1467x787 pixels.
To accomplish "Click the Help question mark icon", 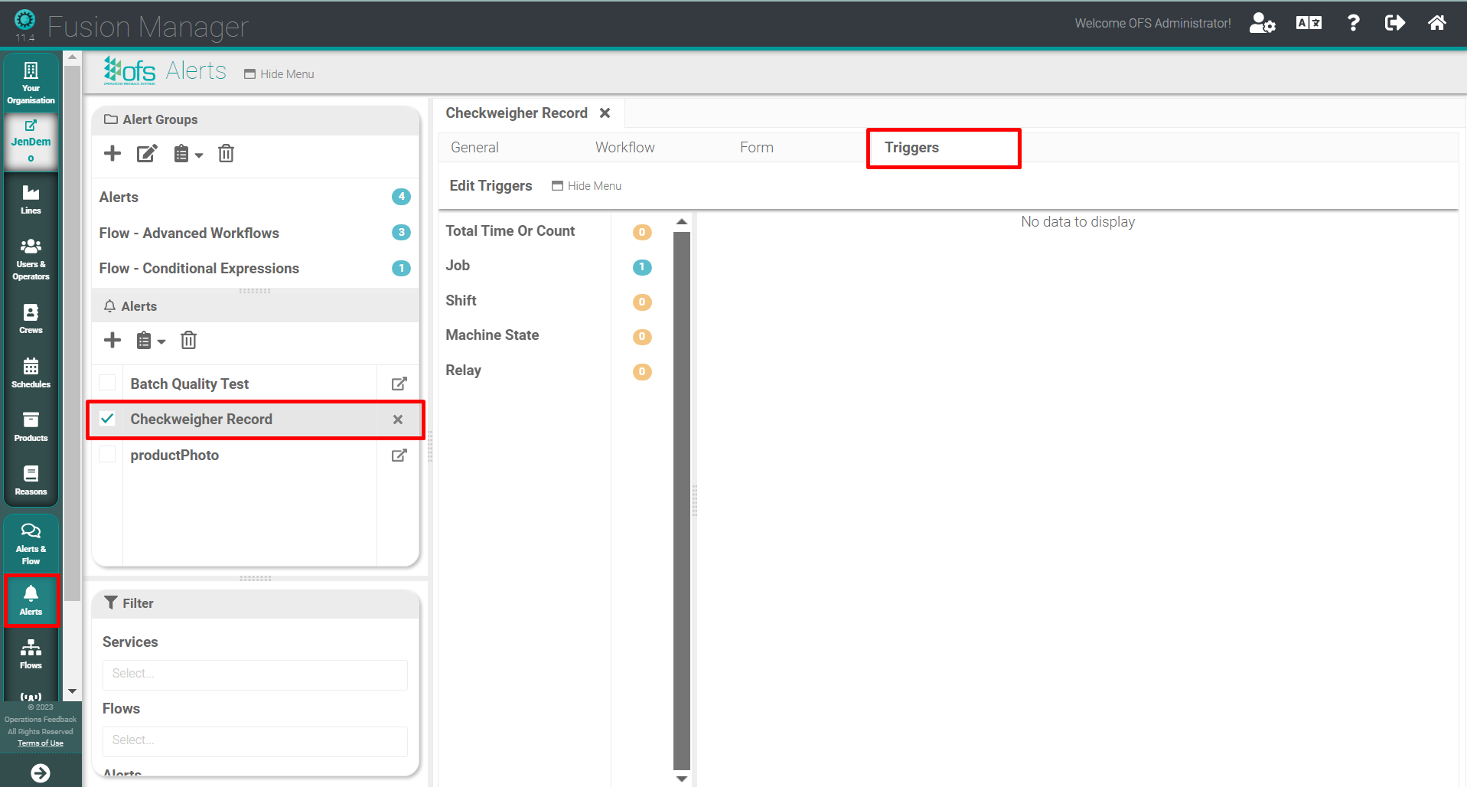I will (x=1353, y=23).
